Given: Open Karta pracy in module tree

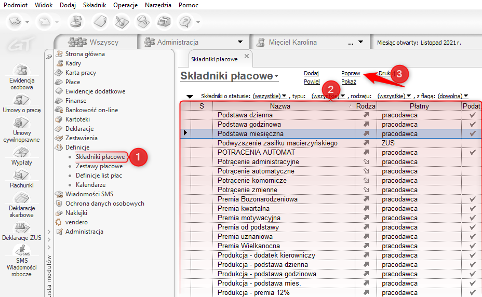Looking at the screenshot, I should coord(81,73).
